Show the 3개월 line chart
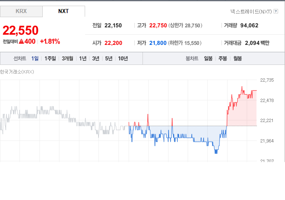 68,58
